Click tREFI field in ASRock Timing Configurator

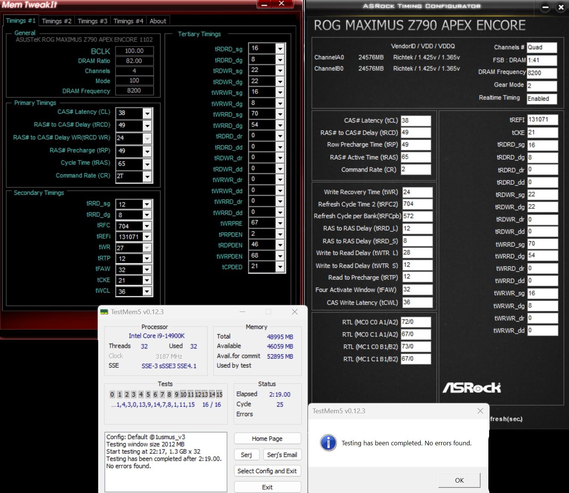tap(542, 120)
